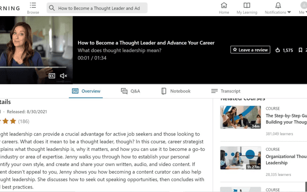Click the (186) ratings count
Image resolution: width=307 pixels, height=192 pixels.
24,121
